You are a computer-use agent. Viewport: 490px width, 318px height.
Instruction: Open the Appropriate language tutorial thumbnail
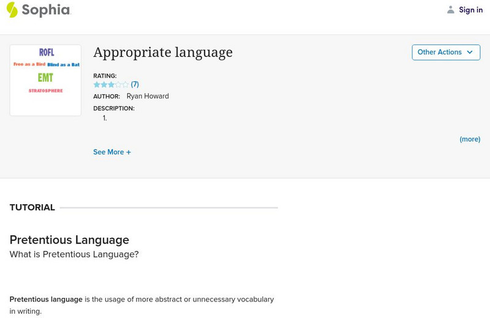[x=45, y=80]
